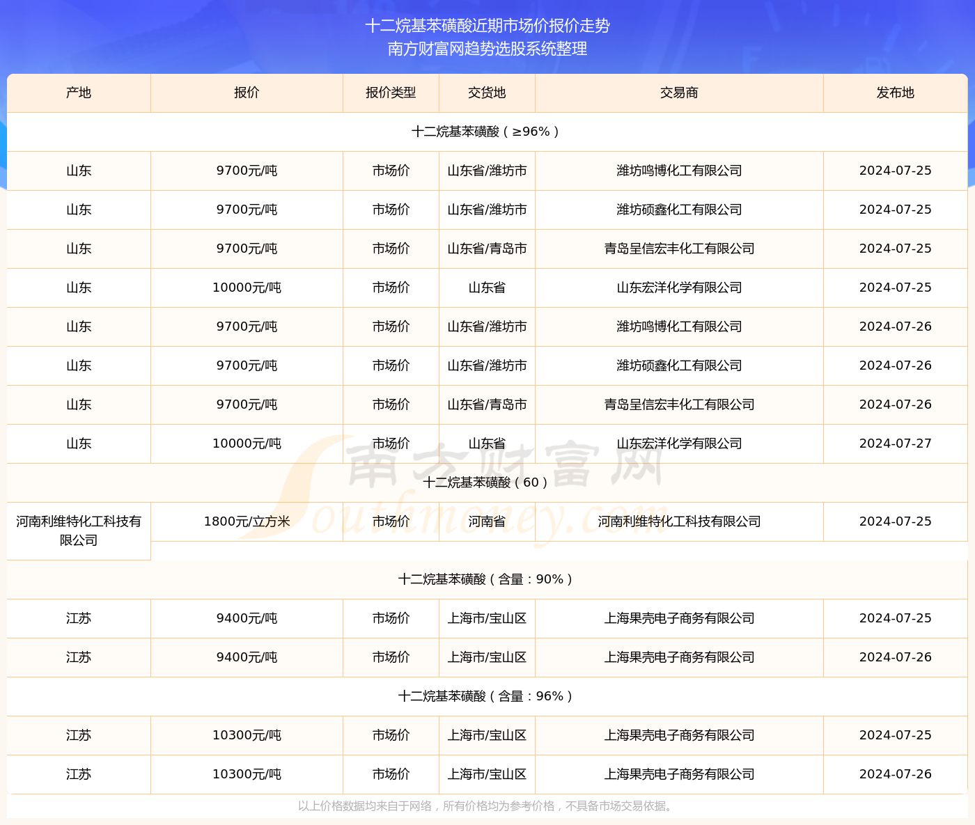Click 市场价 in the 河南省 row
Screen dimensions: 975x825
pos(391,521)
